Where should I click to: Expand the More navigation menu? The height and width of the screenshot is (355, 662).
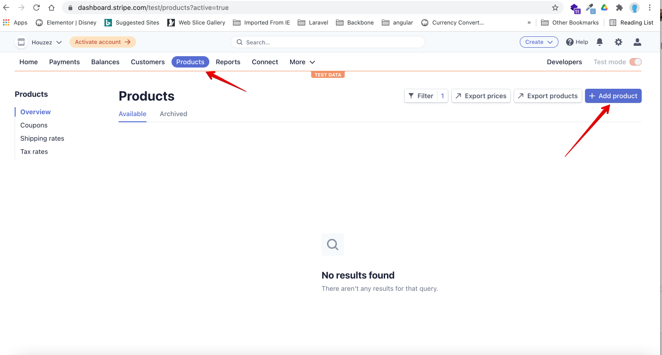click(x=302, y=62)
